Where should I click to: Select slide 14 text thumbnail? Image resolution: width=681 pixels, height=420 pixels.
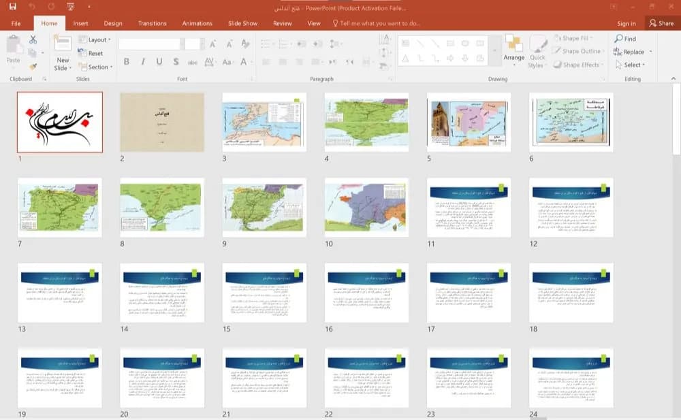click(x=162, y=292)
